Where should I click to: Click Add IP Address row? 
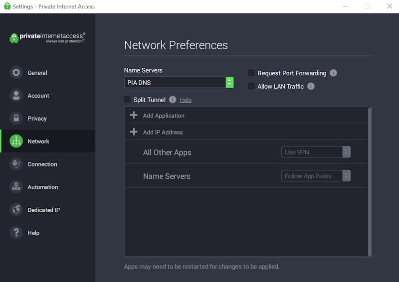pyautogui.click(x=246, y=132)
